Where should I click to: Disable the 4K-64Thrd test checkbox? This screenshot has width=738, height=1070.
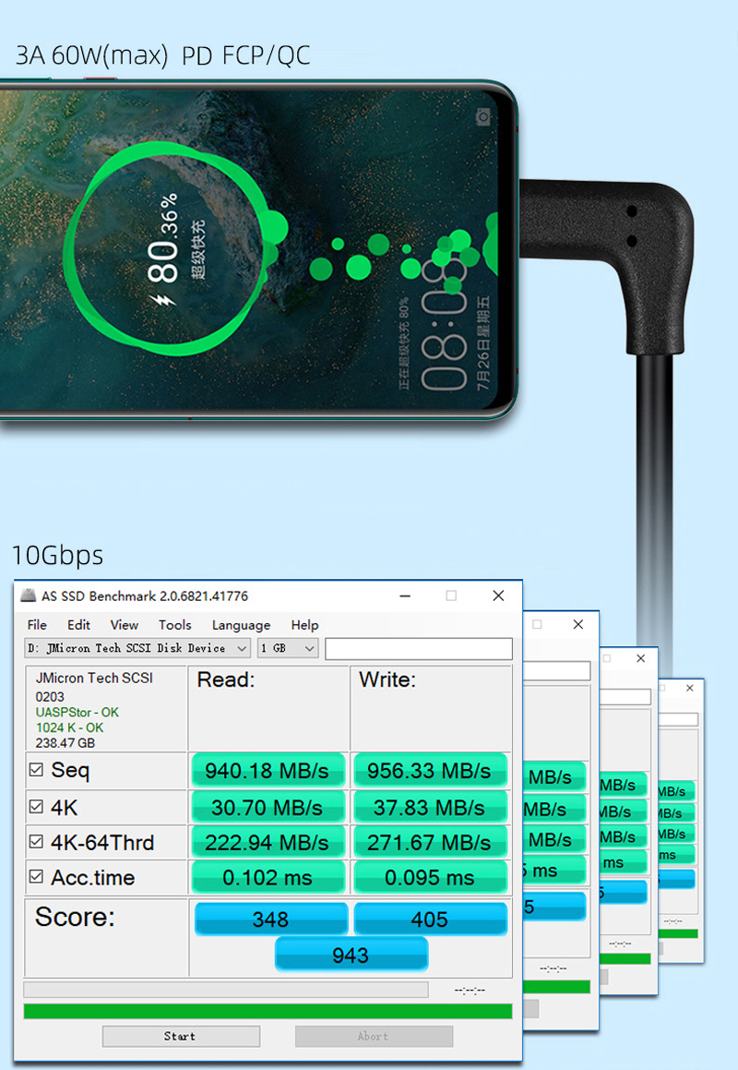coord(36,842)
